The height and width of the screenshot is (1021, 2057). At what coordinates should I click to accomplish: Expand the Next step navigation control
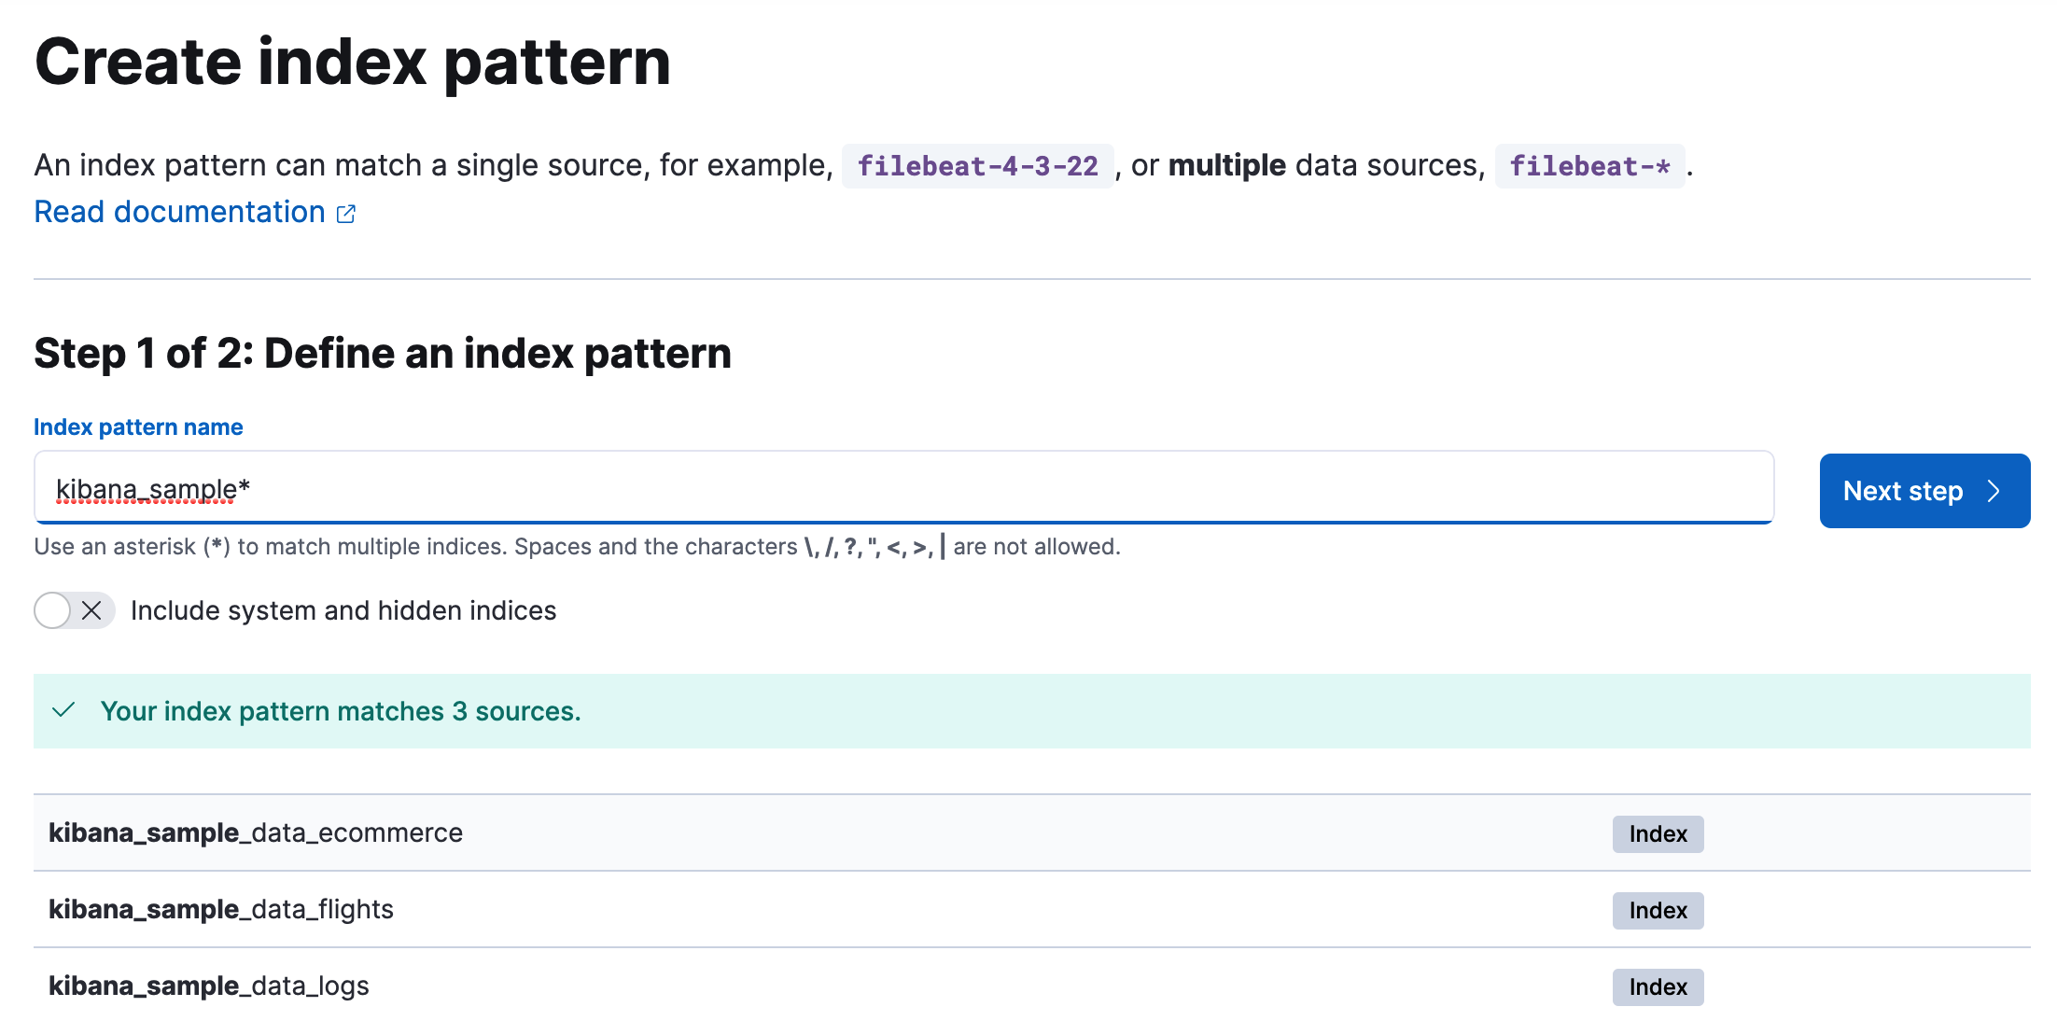(1924, 491)
